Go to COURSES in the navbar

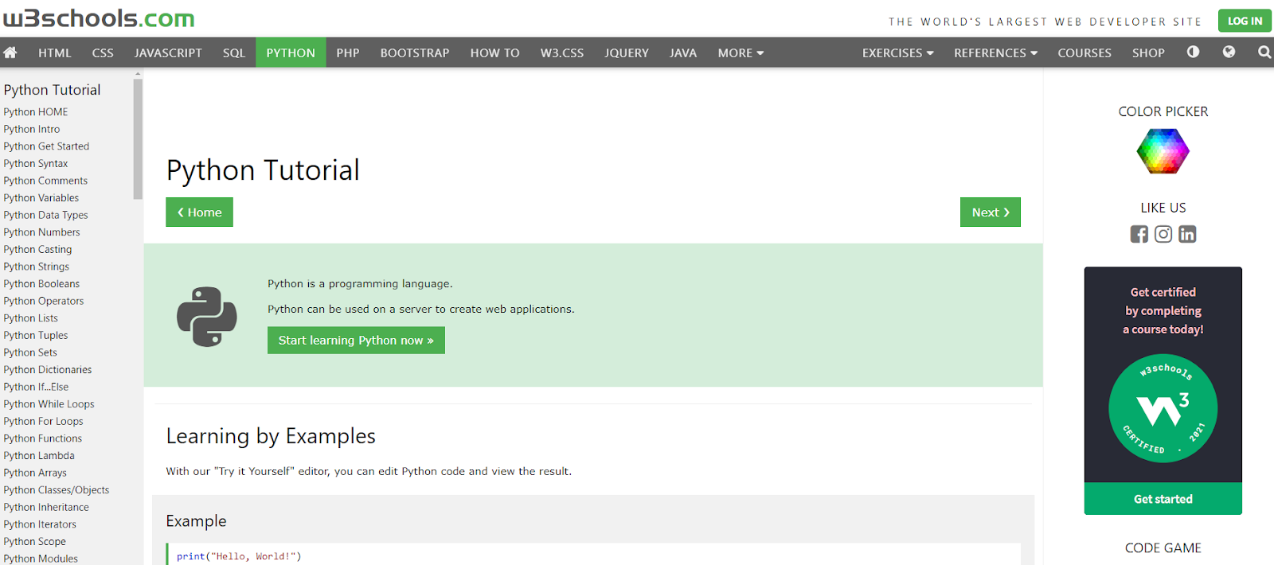coord(1084,53)
